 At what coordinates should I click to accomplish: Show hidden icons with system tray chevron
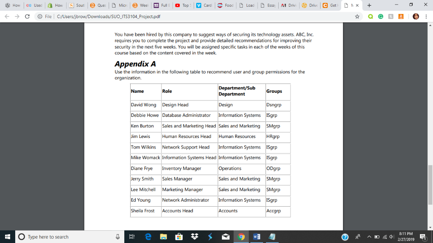(369, 237)
